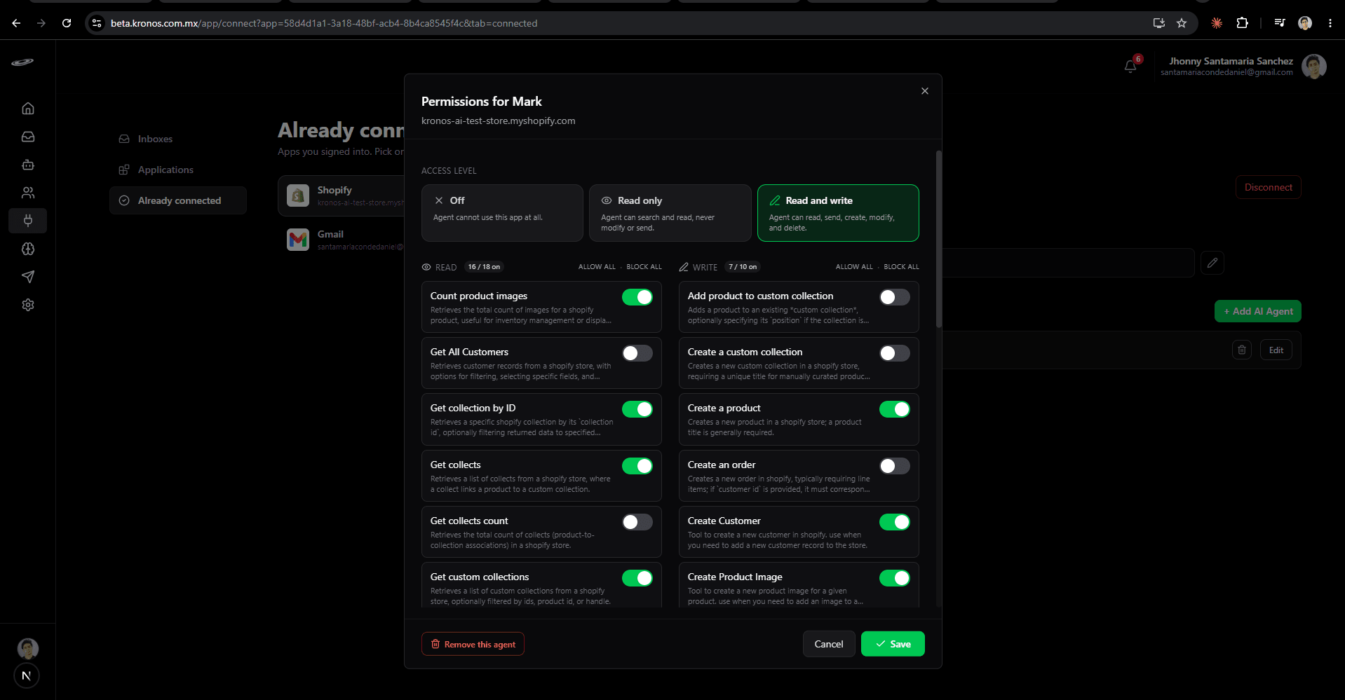Click the Edit button behind dialog
This screenshot has height=700, width=1345.
pyautogui.click(x=1276, y=350)
